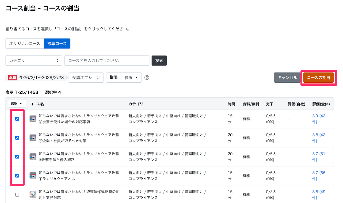Screen dimensions: 343x203
Task: Click the 検索 button
Action: pos(159,60)
